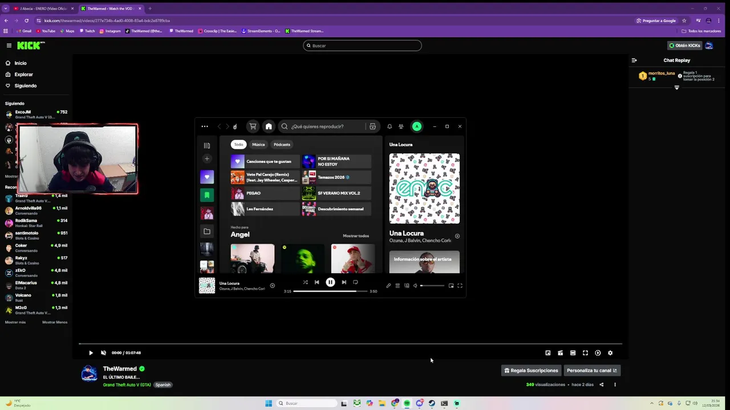Open the Volcano channel
This screenshot has width=730, height=410.
tap(36, 298)
